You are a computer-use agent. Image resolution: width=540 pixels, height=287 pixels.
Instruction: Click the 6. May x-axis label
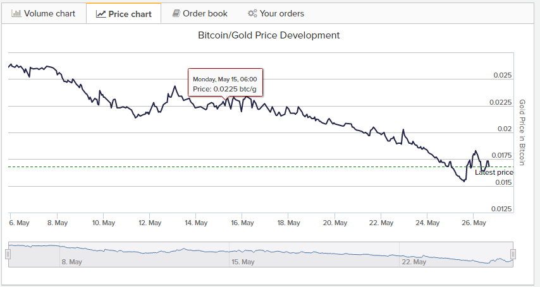tap(19, 223)
